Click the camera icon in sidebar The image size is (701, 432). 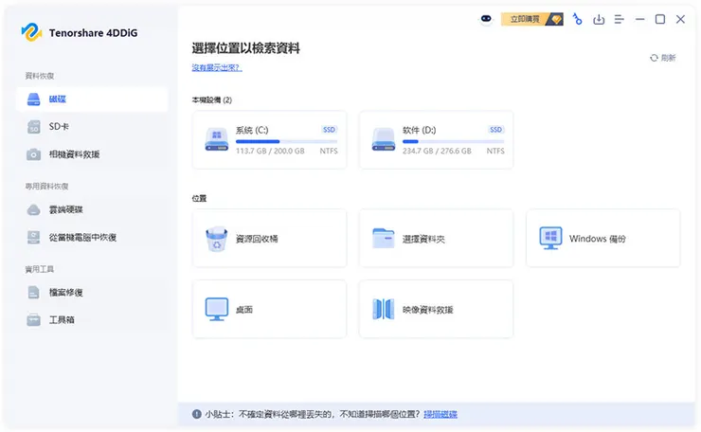(33, 154)
